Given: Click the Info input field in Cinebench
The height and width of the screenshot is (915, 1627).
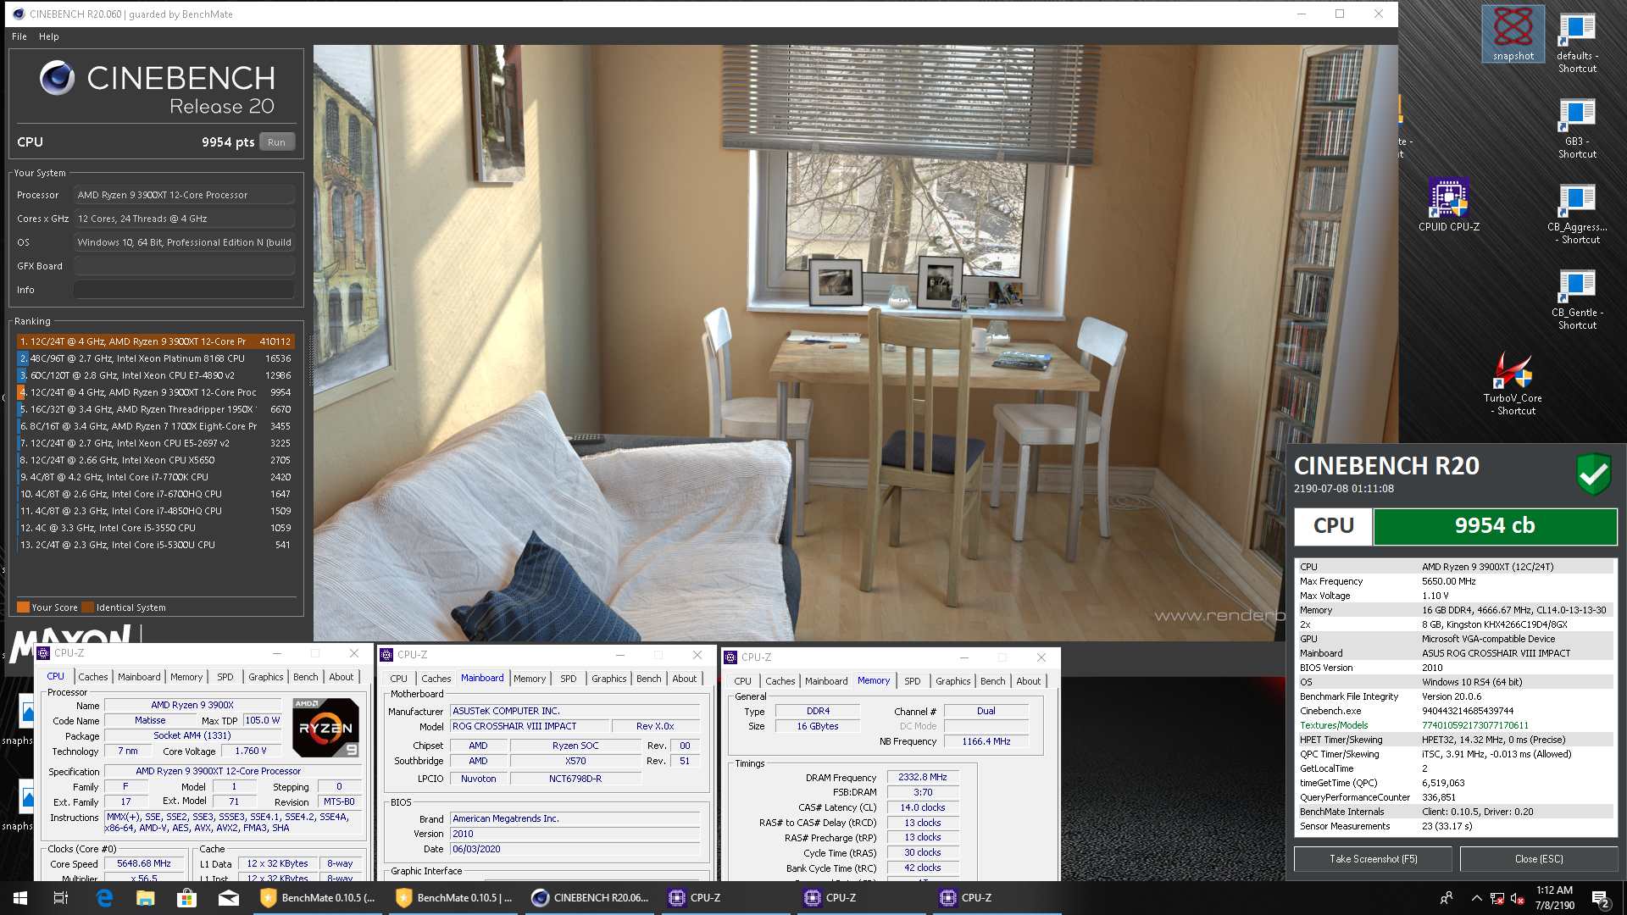Looking at the screenshot, I should click(x=184, y=290).
